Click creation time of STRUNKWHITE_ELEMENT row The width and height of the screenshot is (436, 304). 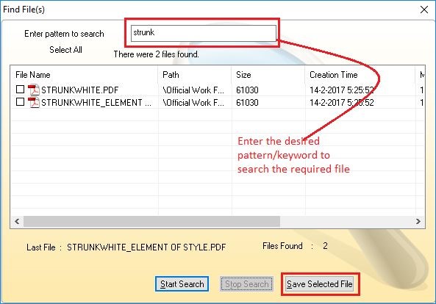click(x=342, y=103)
